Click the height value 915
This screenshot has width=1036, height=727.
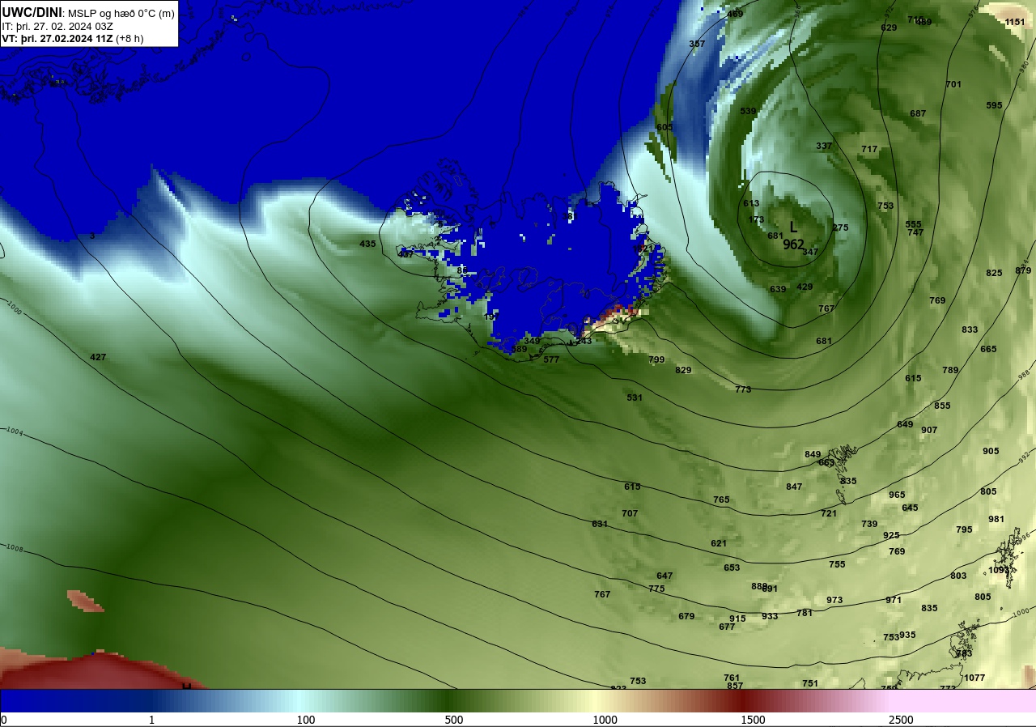(737, 619)
